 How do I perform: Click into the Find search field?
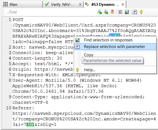[x=50, y=12]
